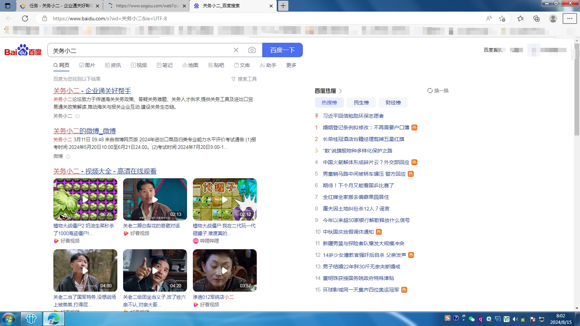The image size is (580, 326).
Task: Open the browser profile avatar
Action: [x=553, y=18]
